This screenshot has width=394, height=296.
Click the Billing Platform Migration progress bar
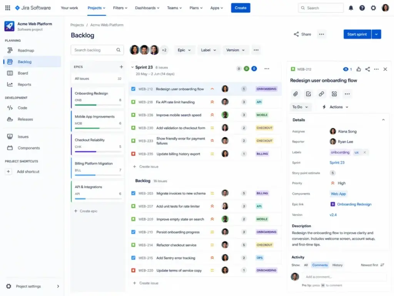click(98, 175)
